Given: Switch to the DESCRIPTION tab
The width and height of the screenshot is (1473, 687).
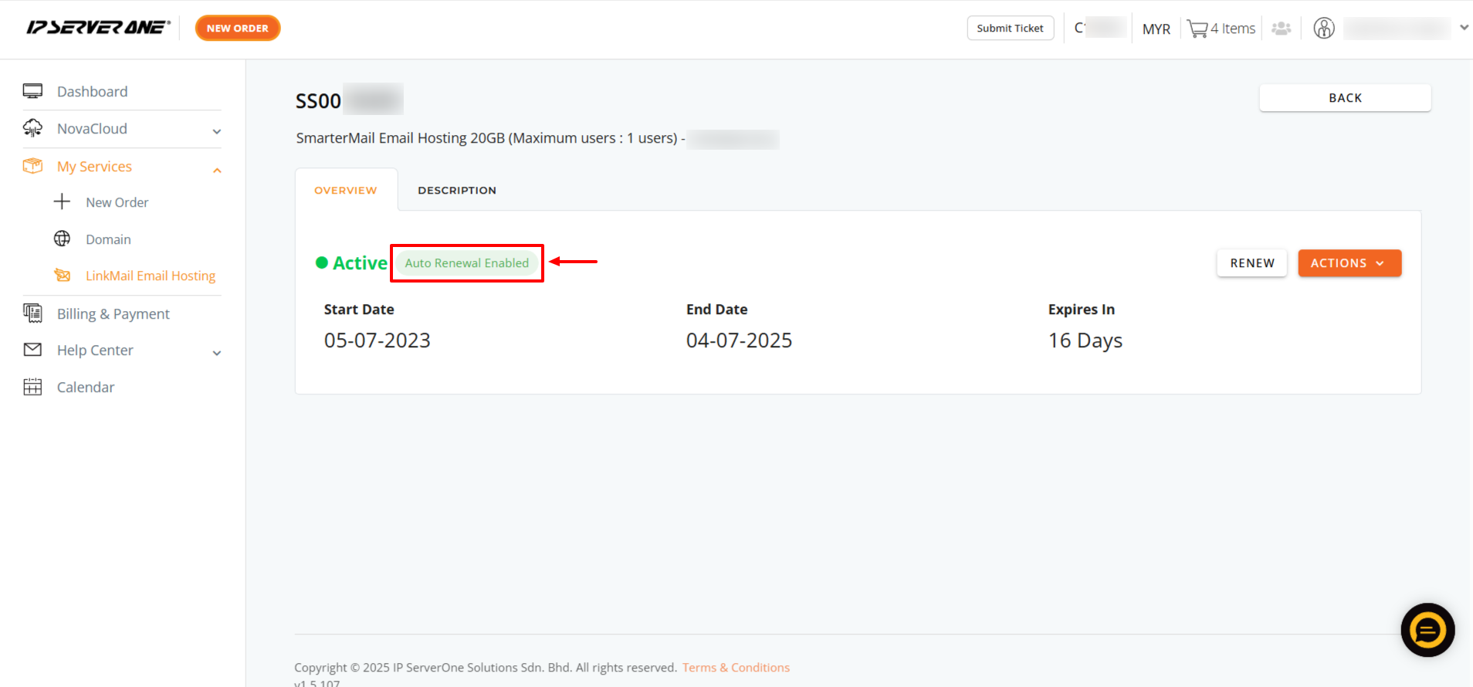Looking at the screenshot, I should click(457, 190).
